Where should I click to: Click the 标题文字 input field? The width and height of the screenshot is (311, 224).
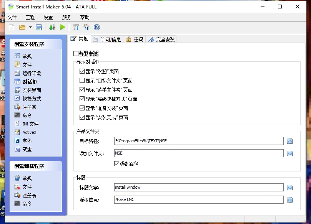pos(198,188)
